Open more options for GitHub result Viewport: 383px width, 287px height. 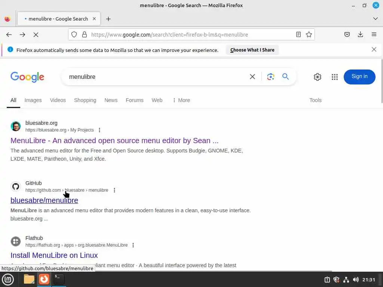[x=114, y=190]
